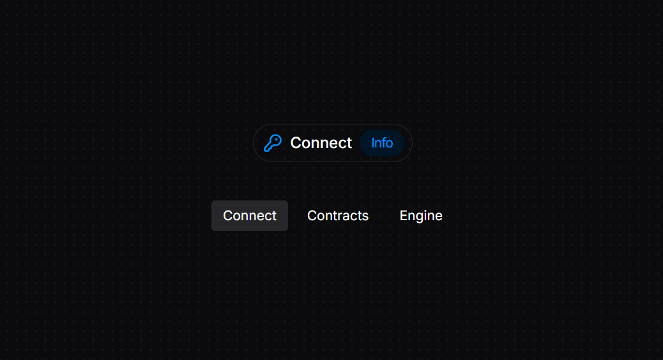Switch to the Engine tab

point(421,216)
